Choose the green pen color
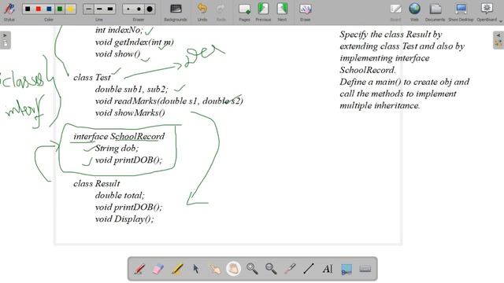Image resolution: width=504 pixels, height=283 pixels. [60, 9]
